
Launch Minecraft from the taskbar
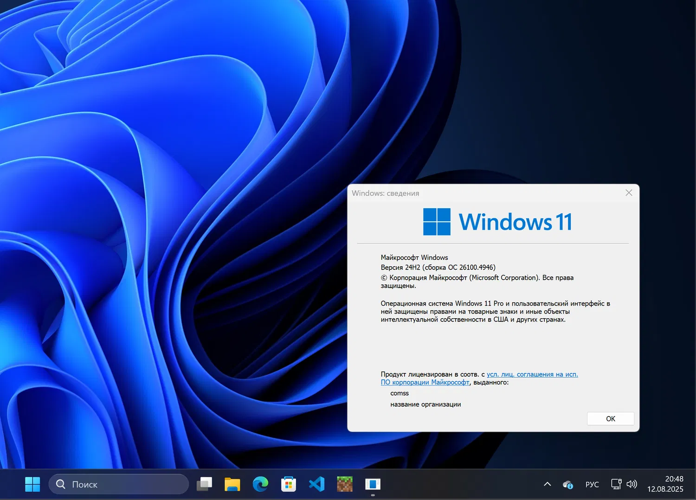tap(344, 484)
